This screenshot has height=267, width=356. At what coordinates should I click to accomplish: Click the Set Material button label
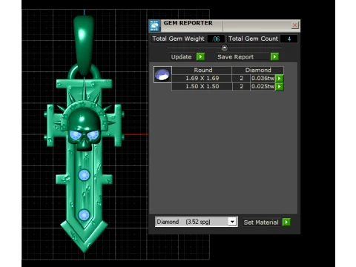[261, 222]
